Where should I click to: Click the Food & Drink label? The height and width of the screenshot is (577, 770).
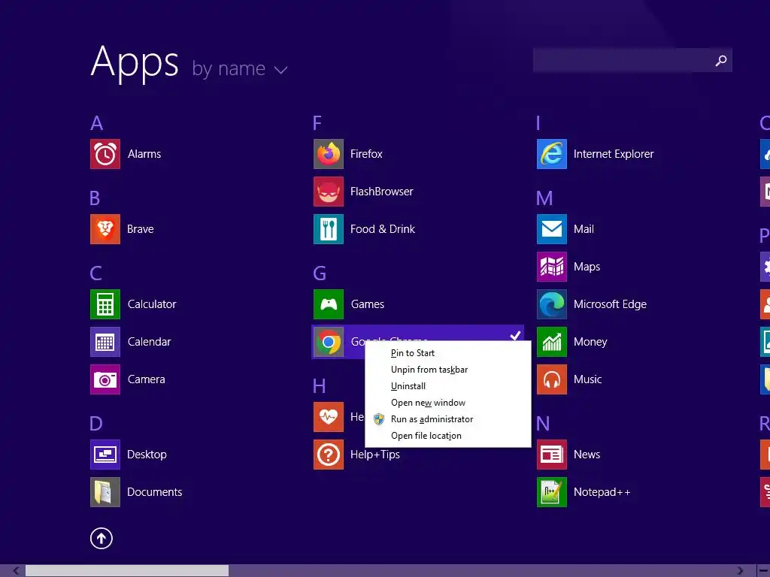click(x=383, y=229)
